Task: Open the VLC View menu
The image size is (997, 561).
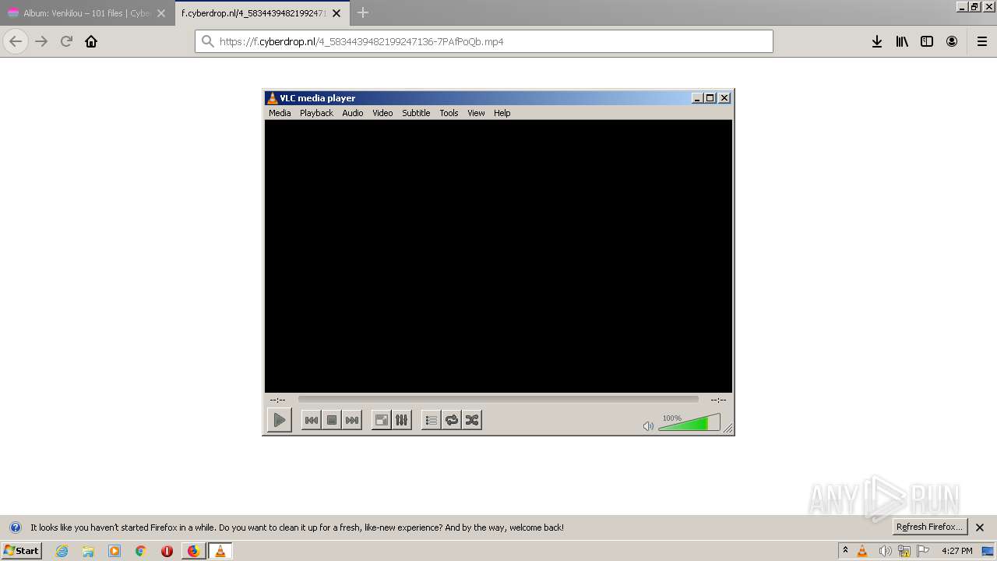Action: tap(476, 113)
